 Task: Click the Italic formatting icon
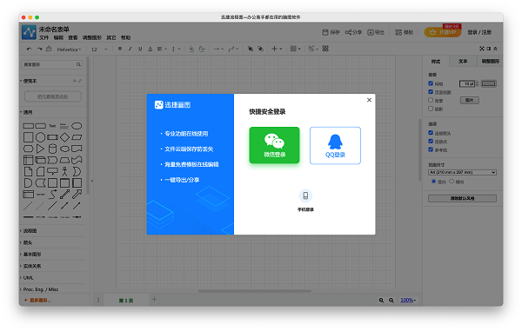pyautogui.click(x=130, y=49)
